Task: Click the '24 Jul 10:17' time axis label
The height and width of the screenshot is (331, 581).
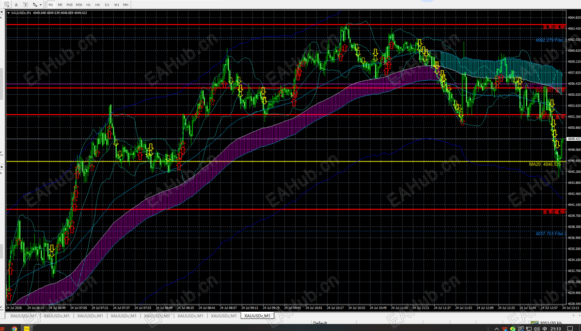Action: [x=335, y=308]
